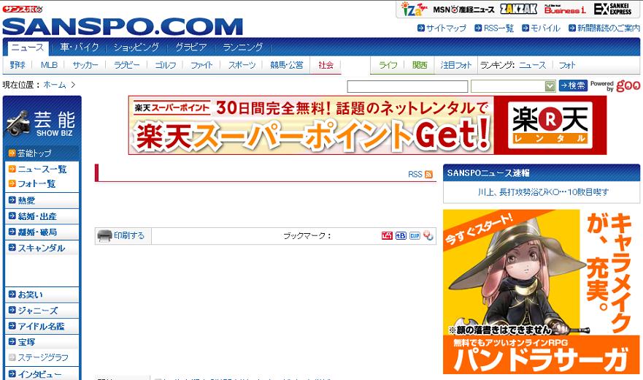
Task: Click the red Hatena bookmark icon
Action: (x=387, y=235)
